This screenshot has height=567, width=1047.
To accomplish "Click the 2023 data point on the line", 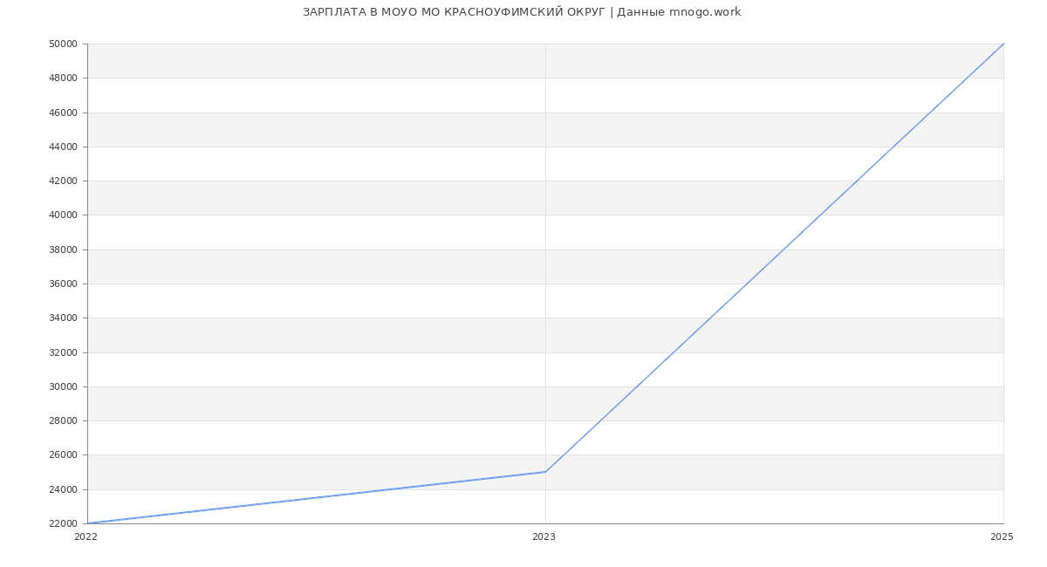I will click(545, 472).
